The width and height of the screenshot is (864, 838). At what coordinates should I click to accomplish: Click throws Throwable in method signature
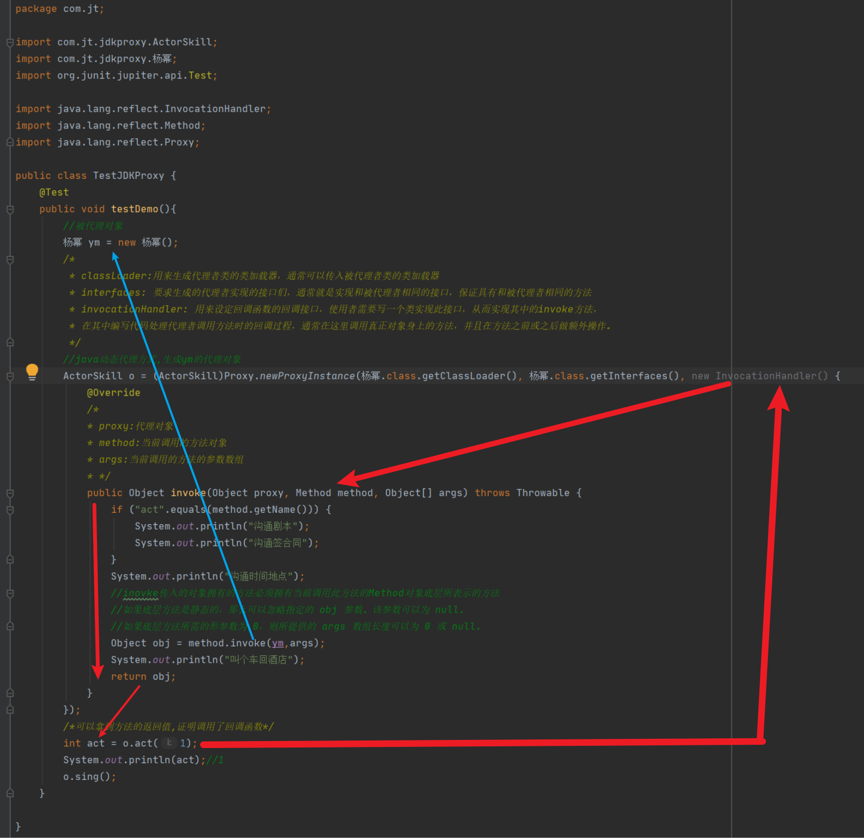coord(523,493)
